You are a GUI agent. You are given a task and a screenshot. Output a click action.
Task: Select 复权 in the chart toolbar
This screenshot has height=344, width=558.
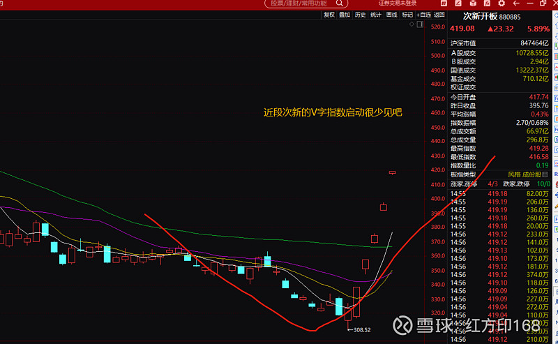[329, 15]
